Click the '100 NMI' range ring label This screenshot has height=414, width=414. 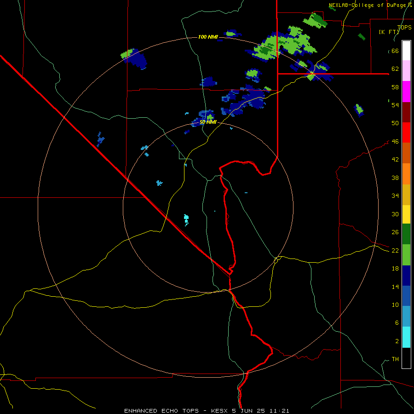208,37
